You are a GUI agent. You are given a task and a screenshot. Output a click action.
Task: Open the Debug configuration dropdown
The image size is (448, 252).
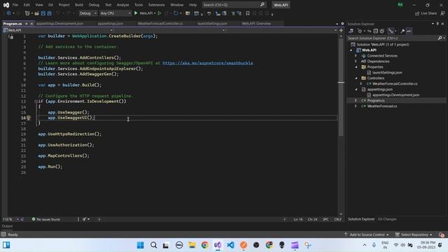coord(87,13)
